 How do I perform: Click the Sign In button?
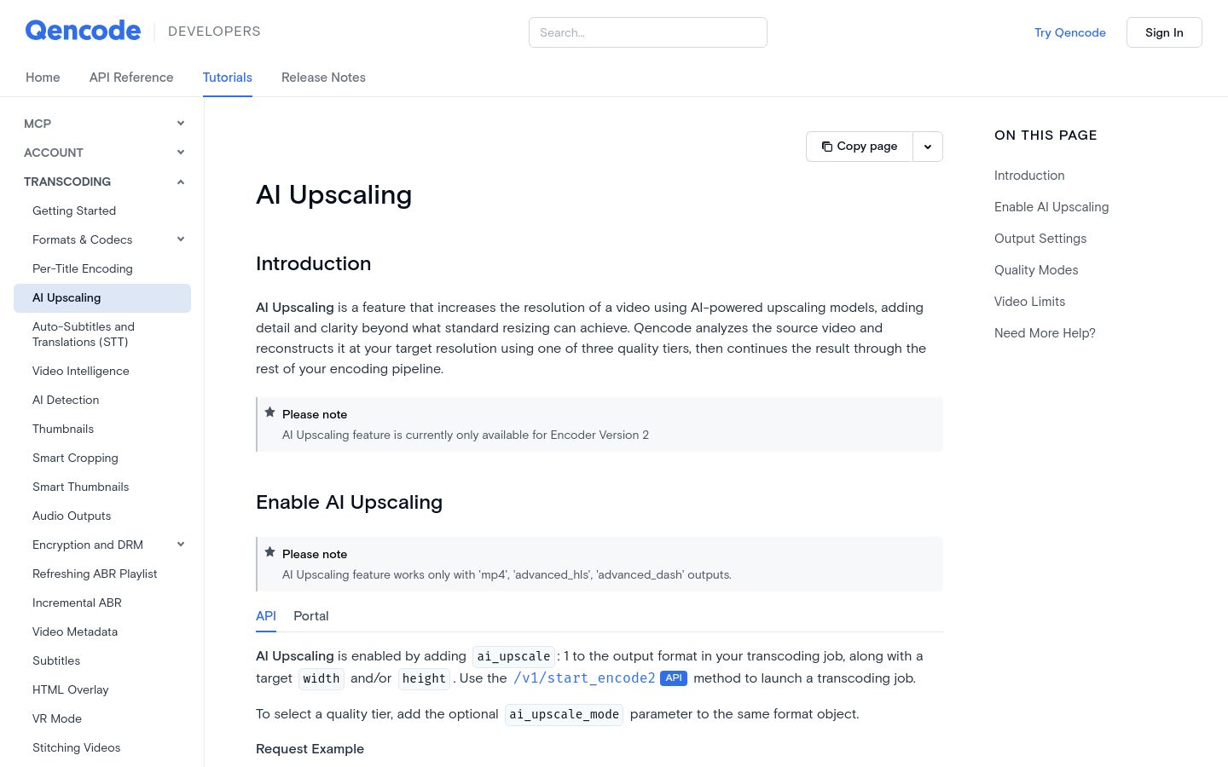pos(1164,32)
